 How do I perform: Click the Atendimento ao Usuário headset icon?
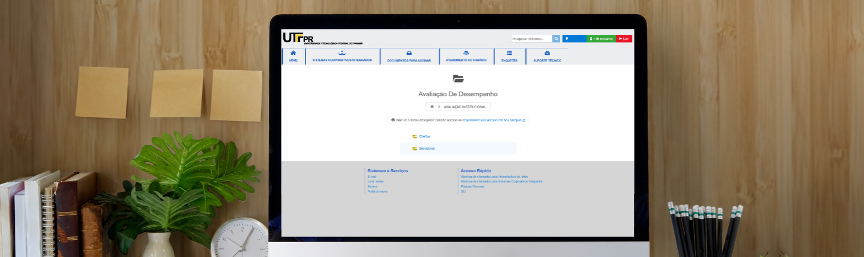tap(466, 53)
